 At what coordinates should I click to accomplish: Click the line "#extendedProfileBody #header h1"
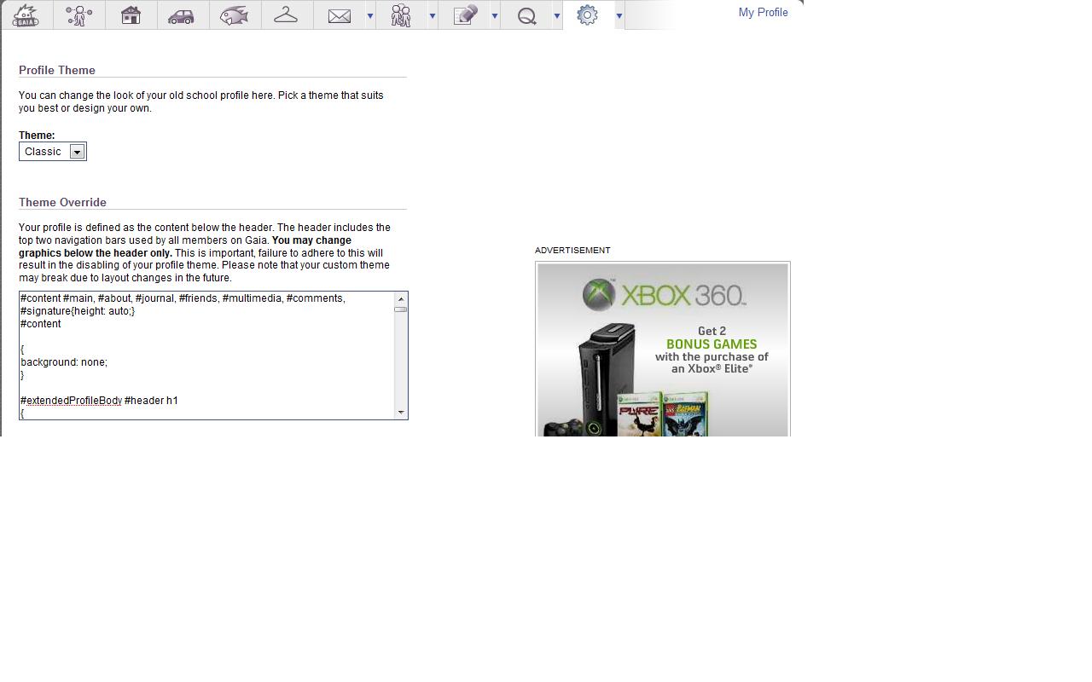pyautogui.click(x=99, y=401)
